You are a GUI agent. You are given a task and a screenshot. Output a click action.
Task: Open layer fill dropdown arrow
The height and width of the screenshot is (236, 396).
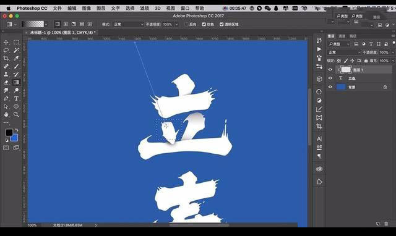393,61
